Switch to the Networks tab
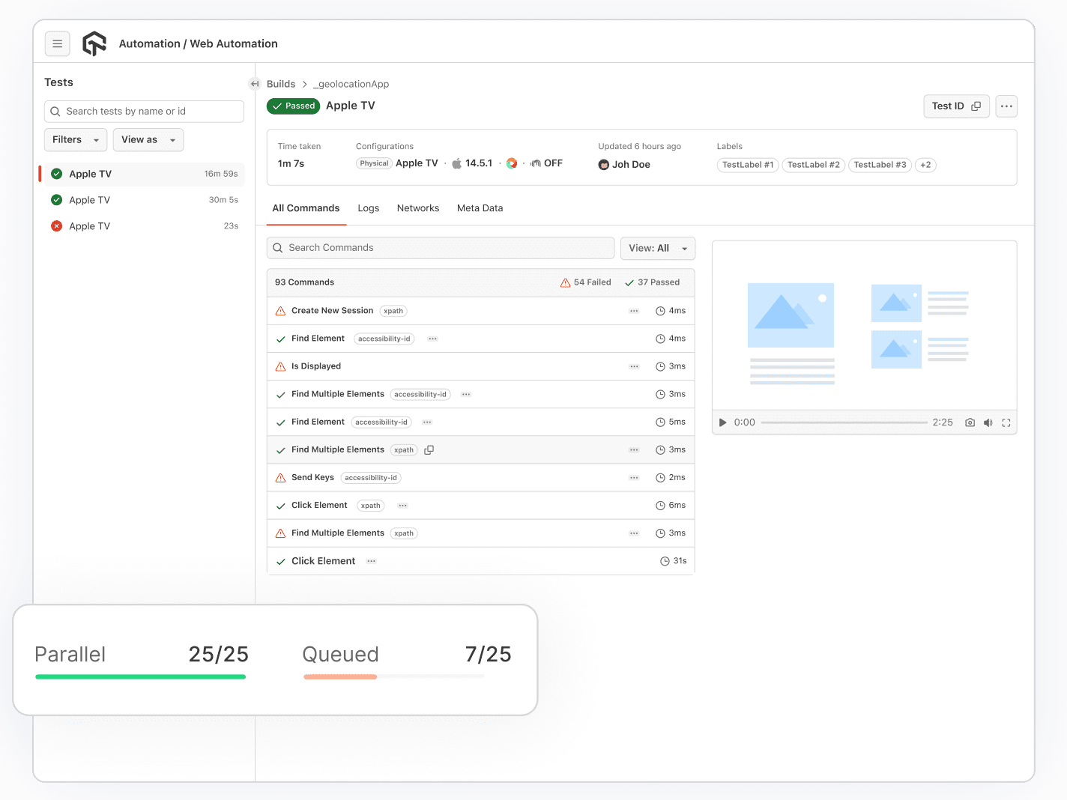This screenshot has width=1067, height=800. point(417,207)
